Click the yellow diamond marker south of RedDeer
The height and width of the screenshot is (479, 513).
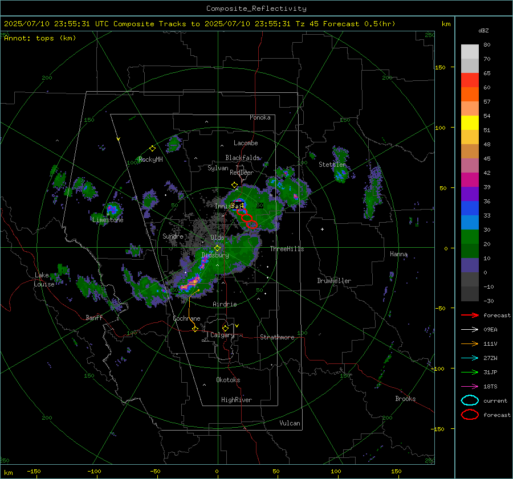click(x=234, y=185)
